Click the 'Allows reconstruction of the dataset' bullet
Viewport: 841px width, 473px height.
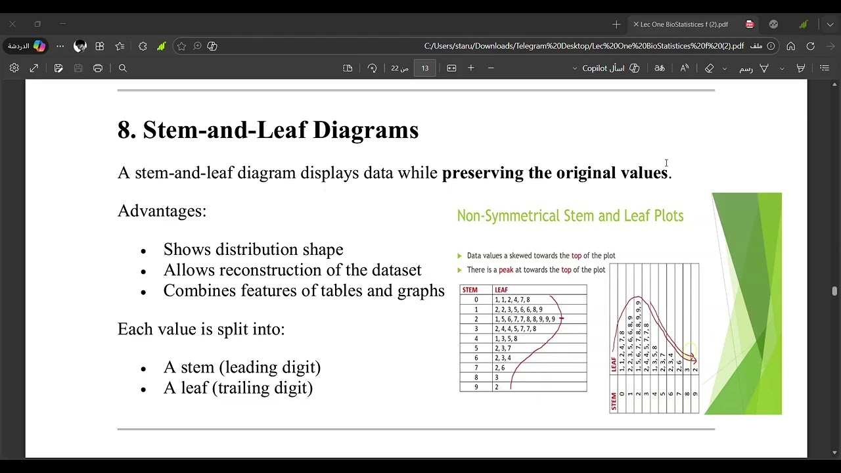[x=292, y=270]
